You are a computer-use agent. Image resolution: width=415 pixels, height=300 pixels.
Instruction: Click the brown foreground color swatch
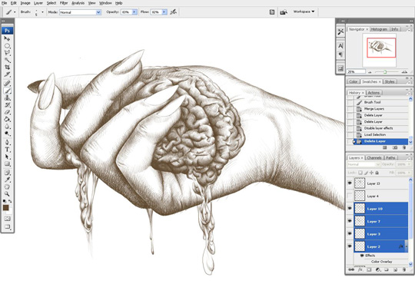tap(6, 207)
